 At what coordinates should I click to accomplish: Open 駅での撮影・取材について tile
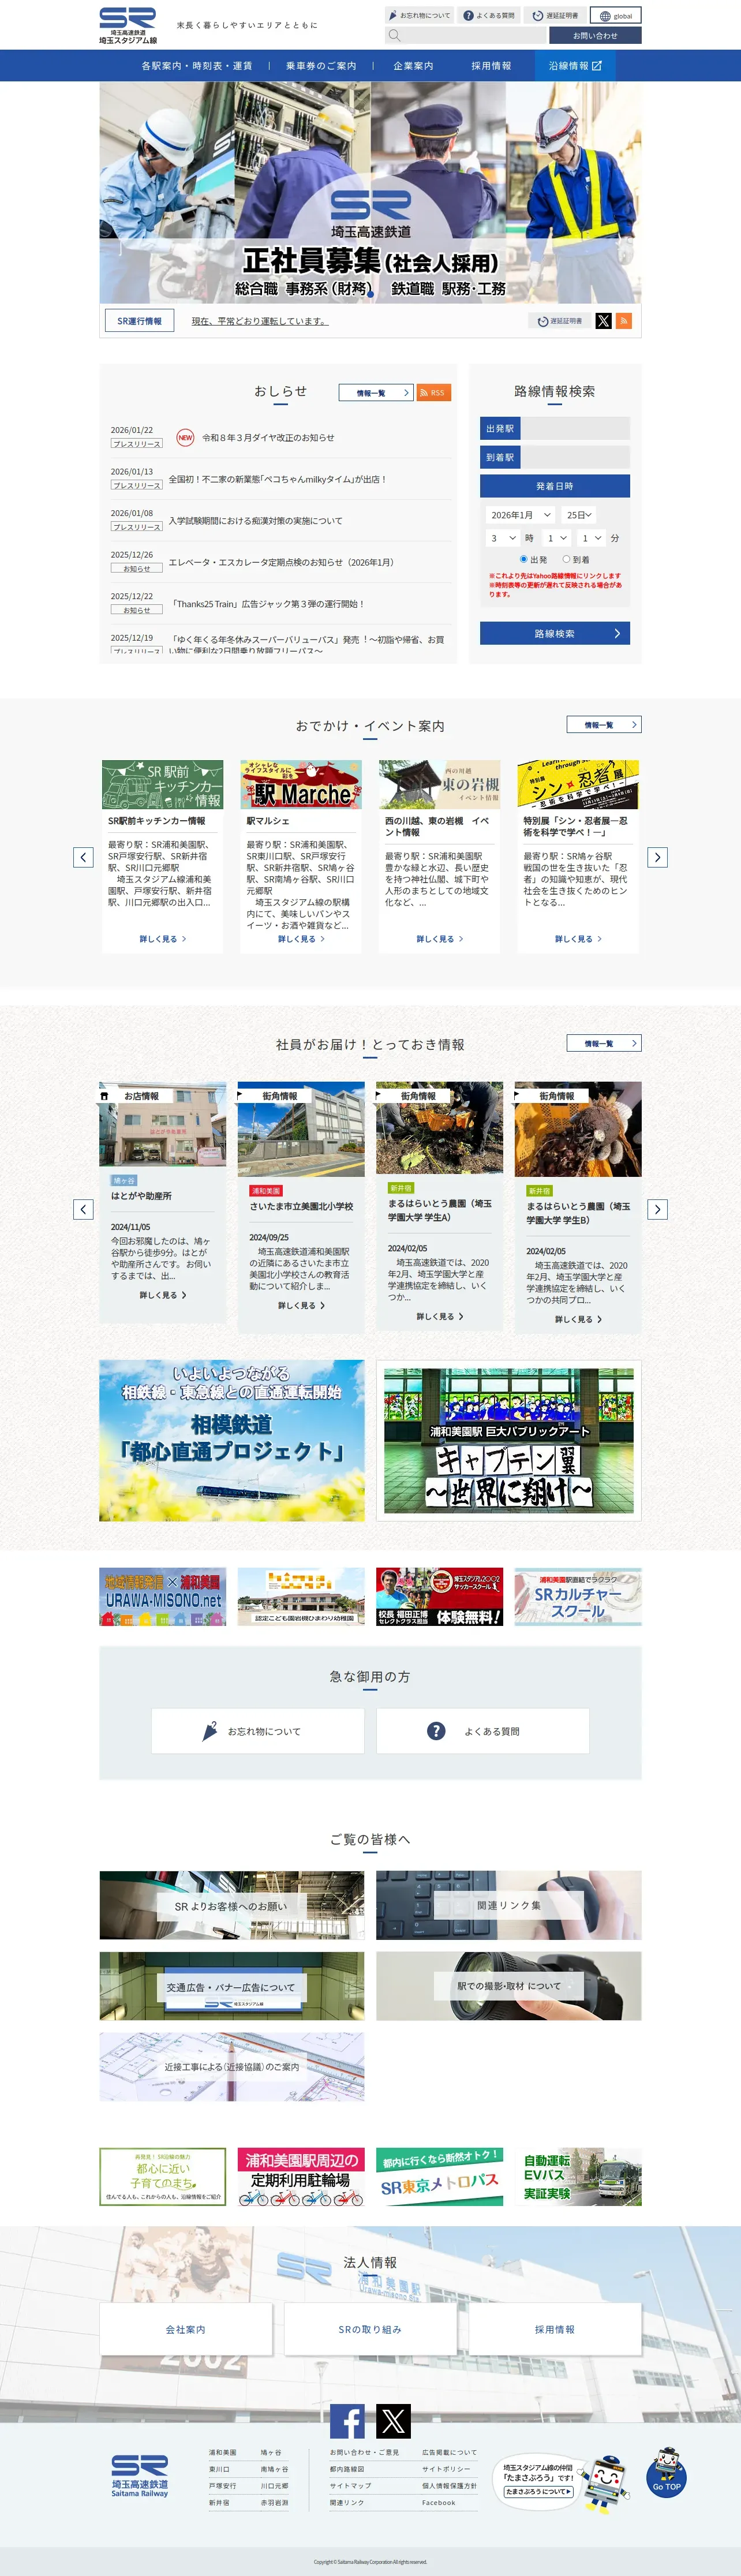point(509,1986)
